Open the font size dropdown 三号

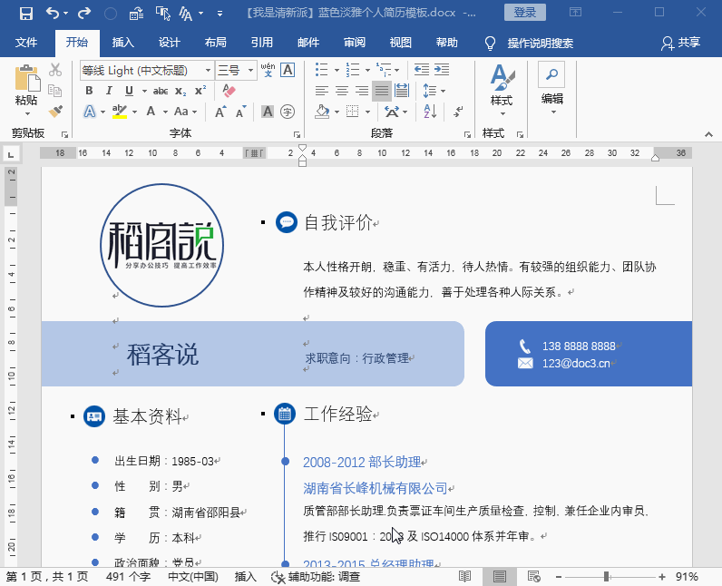point(250,71)
